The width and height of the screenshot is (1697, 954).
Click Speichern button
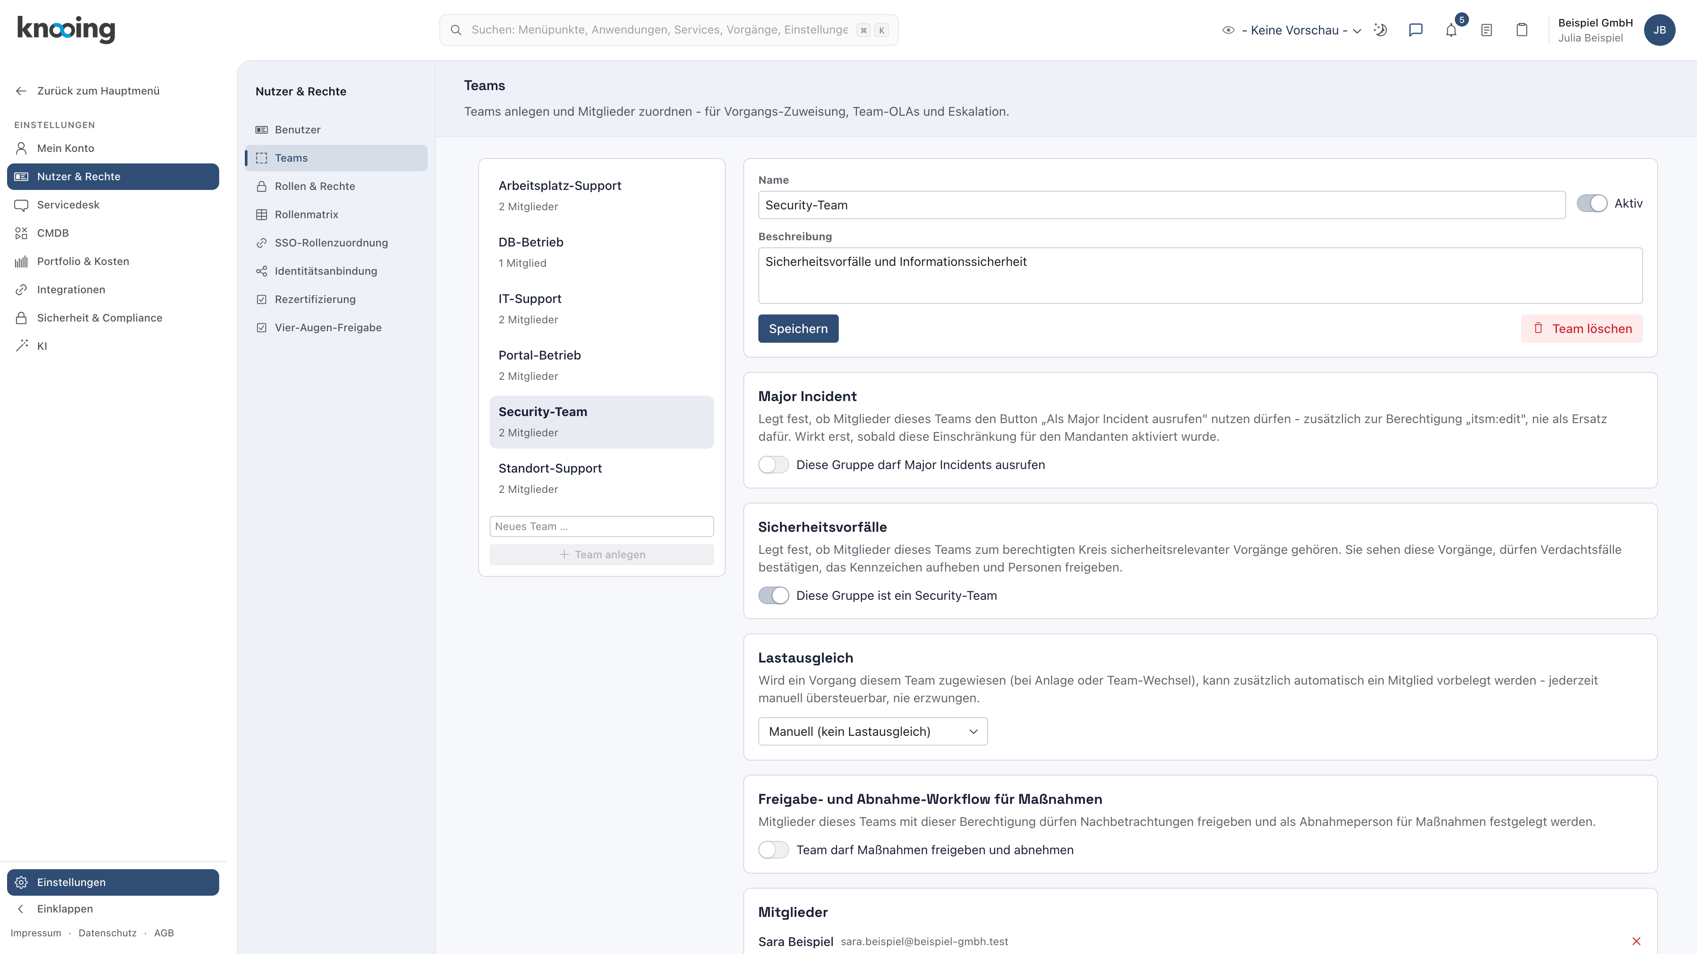click(x=798, y=329)
